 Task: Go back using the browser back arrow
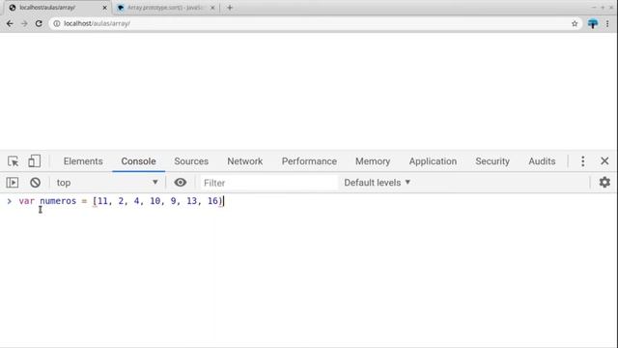click(10, 23)
